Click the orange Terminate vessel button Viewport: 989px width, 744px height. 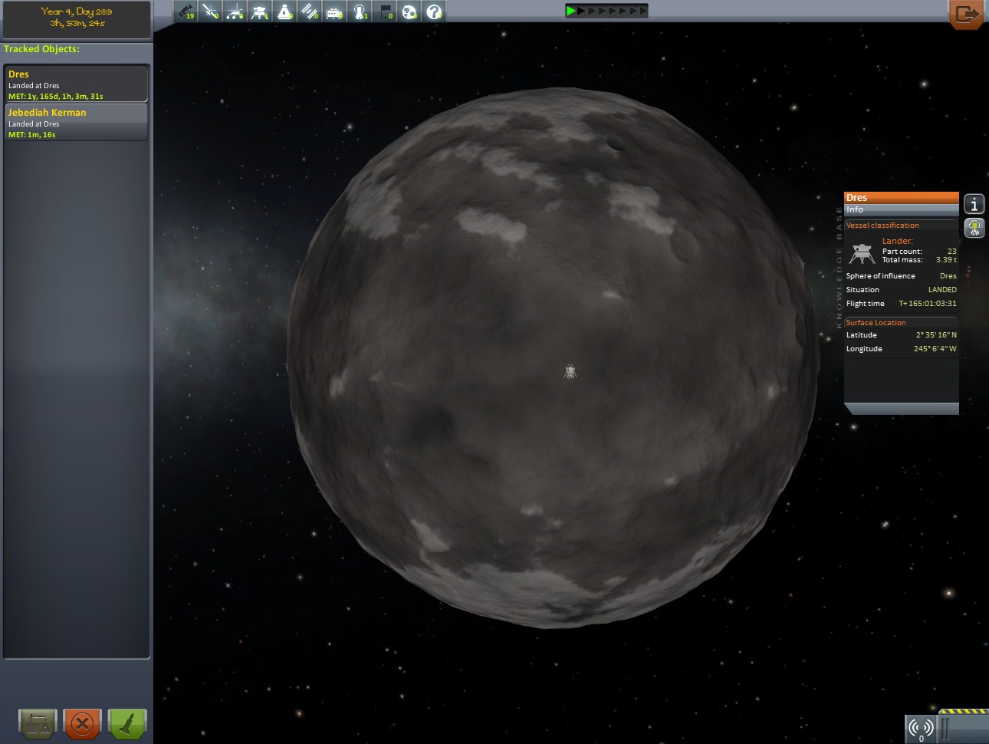pyautogui.click(x=82, y=723)
